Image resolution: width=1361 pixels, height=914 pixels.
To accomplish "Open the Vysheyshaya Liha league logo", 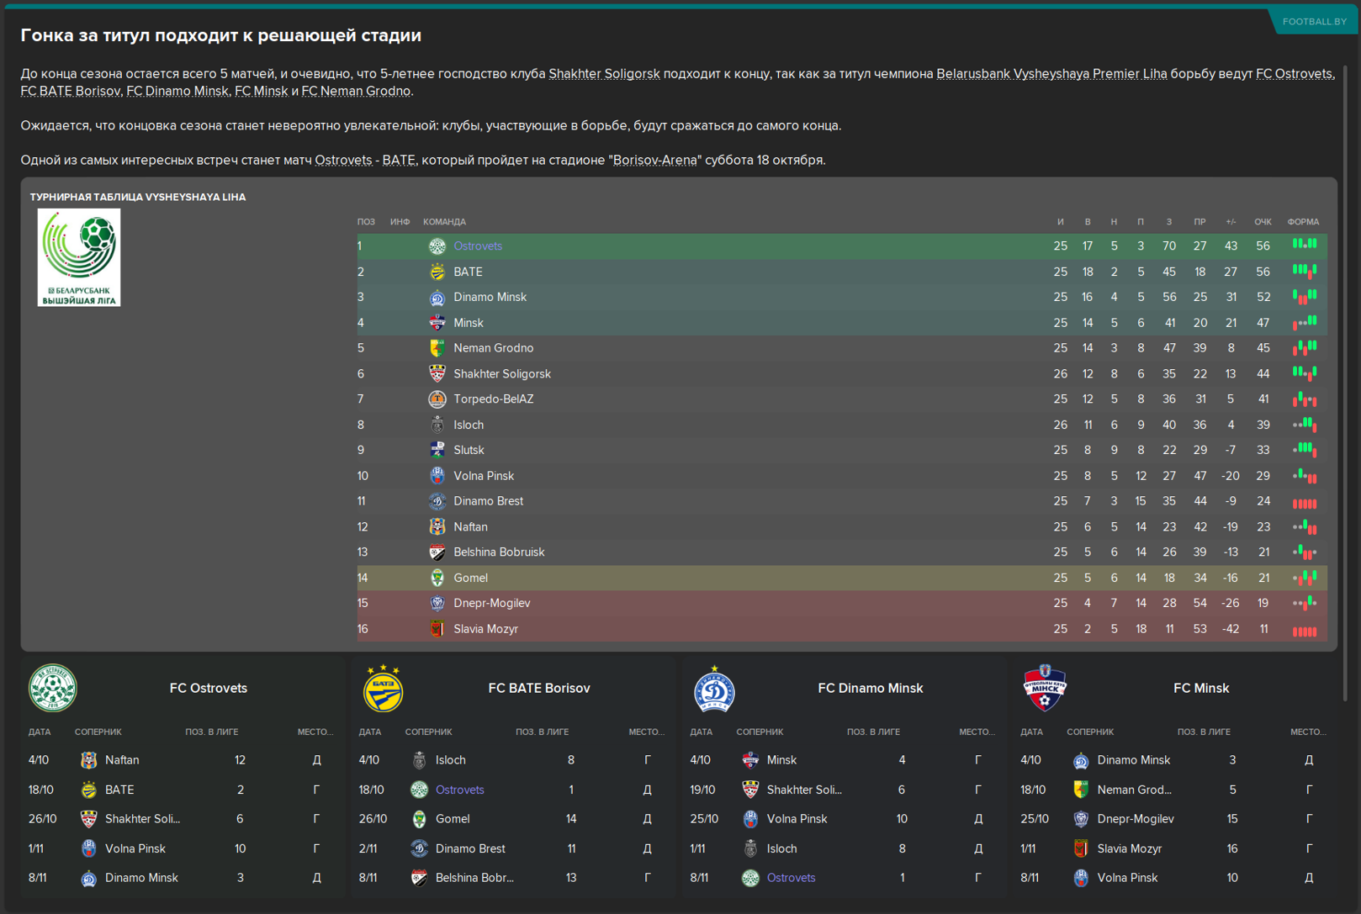I will 79,257.
